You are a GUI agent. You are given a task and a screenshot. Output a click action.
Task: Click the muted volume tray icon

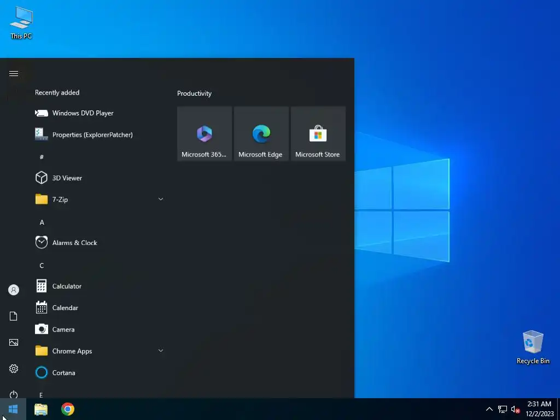tap(515, 409)
